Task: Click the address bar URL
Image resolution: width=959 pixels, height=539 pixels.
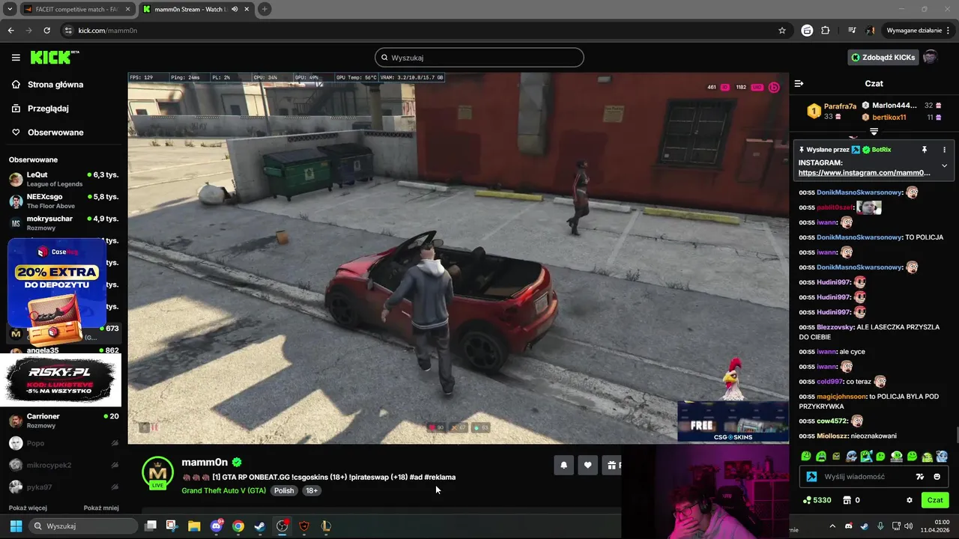Action: tap(107, 31)
